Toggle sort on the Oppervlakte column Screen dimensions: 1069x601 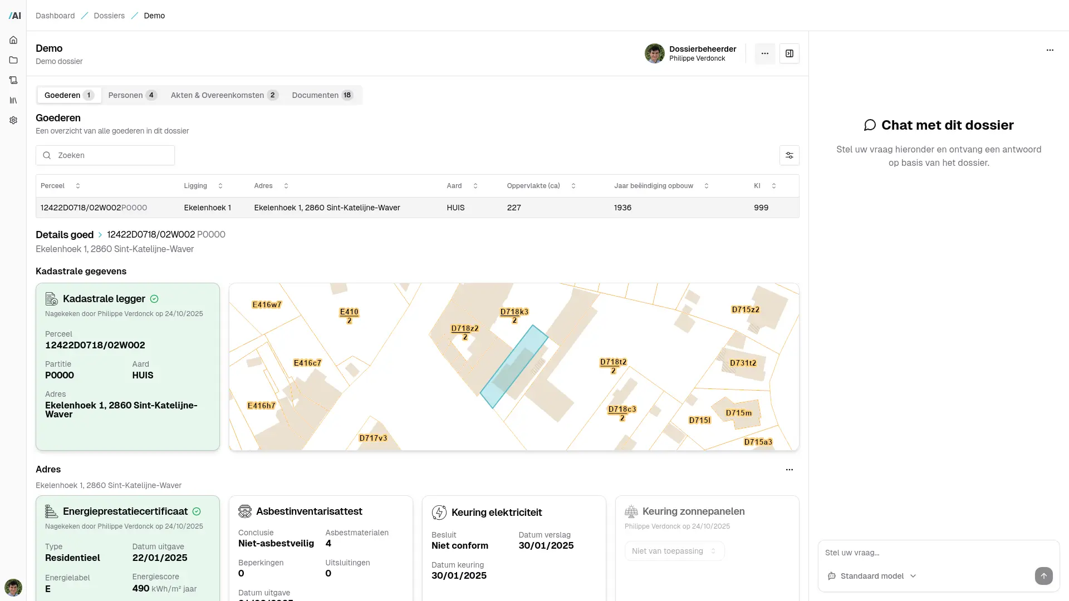point(574,186)
